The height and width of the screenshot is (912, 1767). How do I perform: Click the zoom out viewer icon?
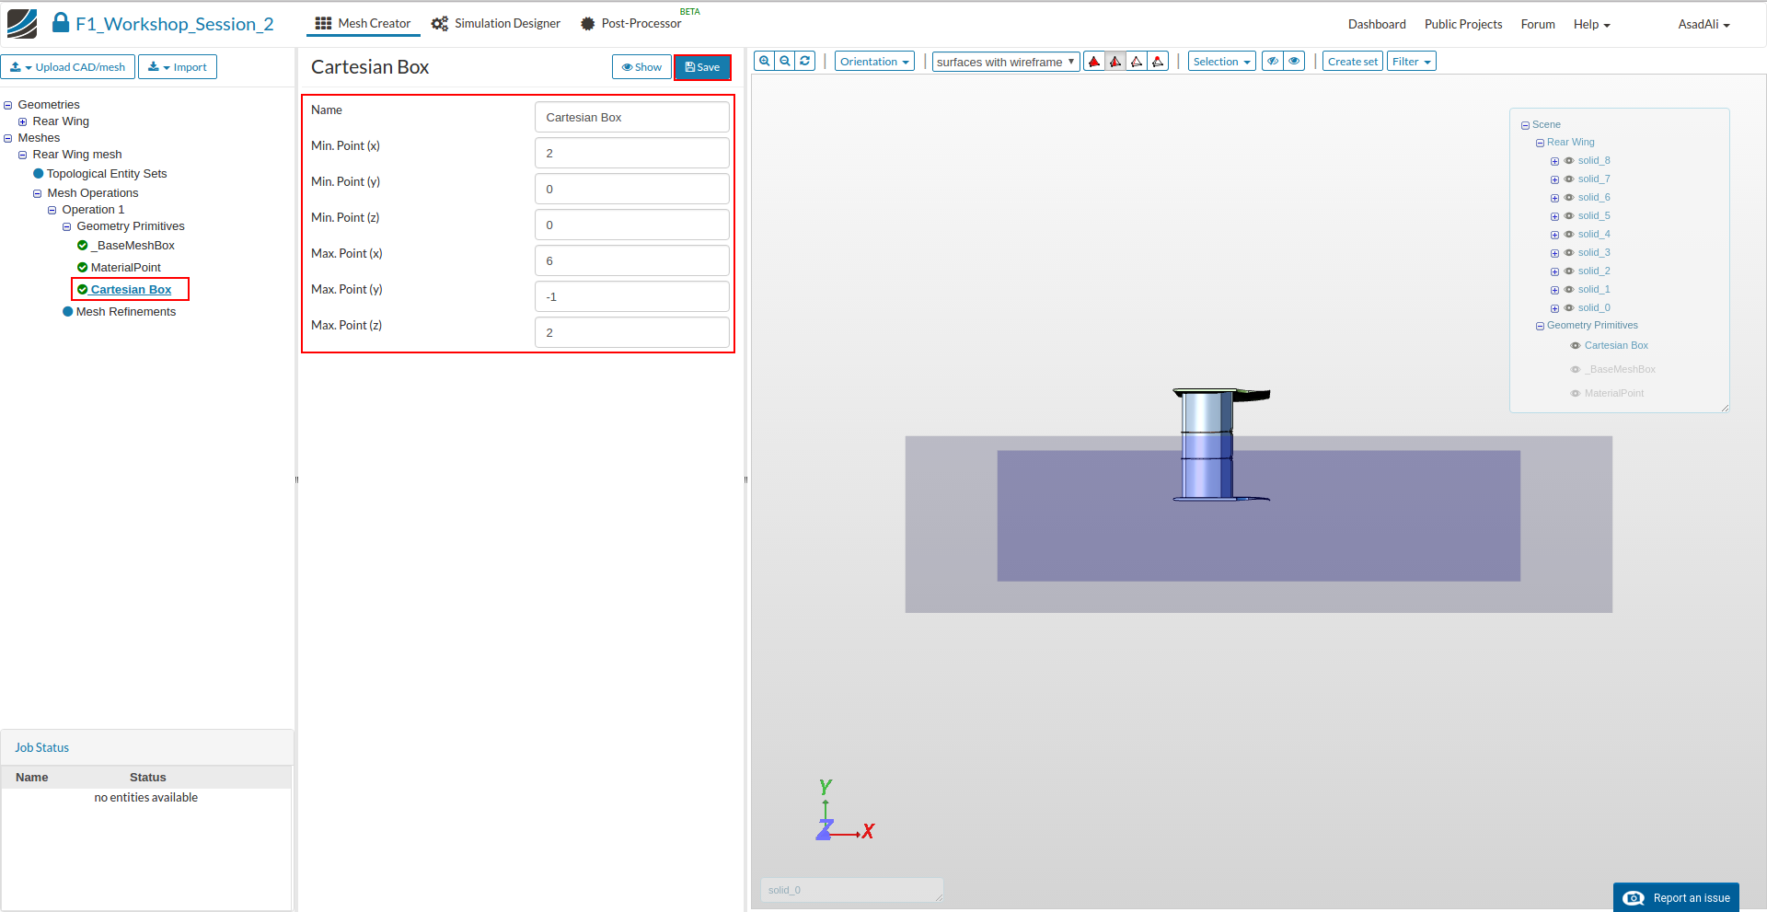coord(785,61)
